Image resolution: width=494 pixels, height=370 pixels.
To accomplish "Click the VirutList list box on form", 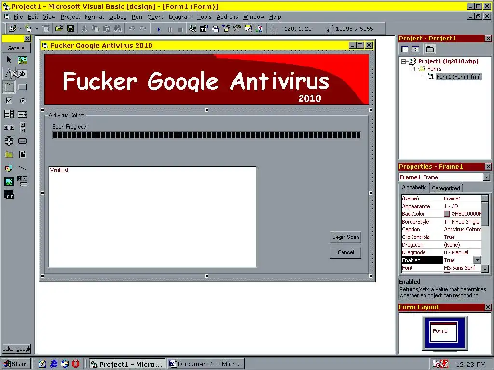I will 153,217.
